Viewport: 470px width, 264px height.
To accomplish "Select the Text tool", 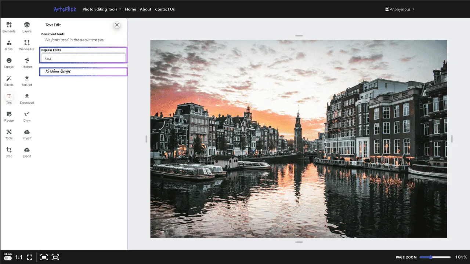I will pos(9,99).
